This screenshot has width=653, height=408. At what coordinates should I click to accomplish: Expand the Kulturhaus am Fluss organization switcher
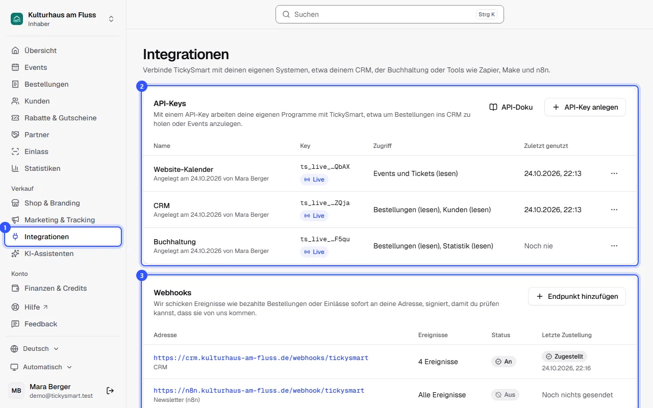coord(111,19)
